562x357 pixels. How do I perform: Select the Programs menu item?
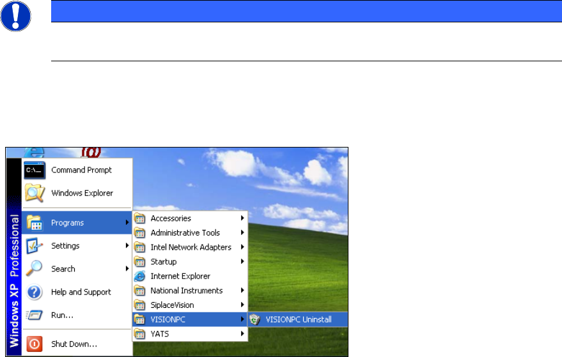pyautogui.click(x=77, y=223)
